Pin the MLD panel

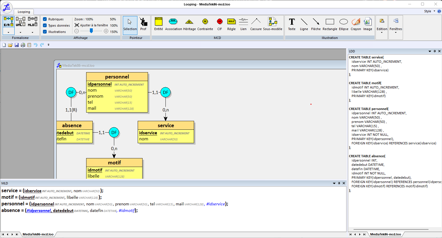click(x=339, y=183)
